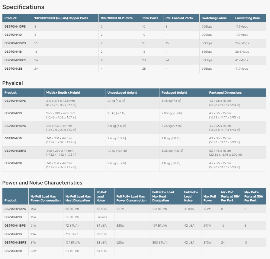Click the "Full PoE+ Load Max Power Consumption" header
Viewport: 270px width, 259px height.
point(131,198)
